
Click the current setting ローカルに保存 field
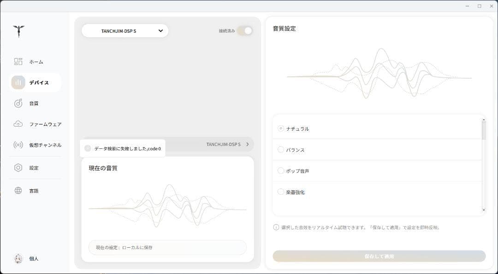coord(167,247)
